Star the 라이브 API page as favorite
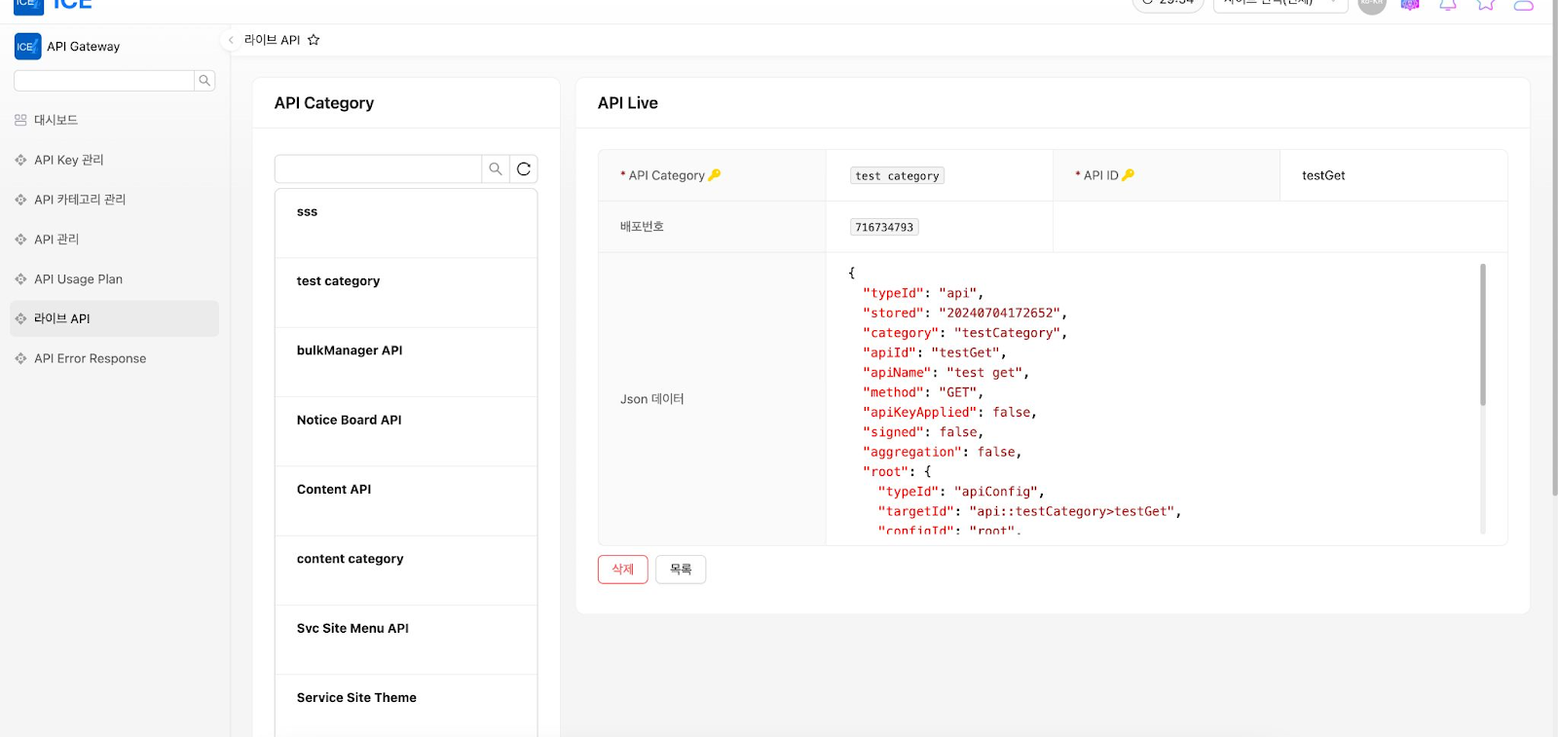Image resolution: width=1558 pixels, height=737 pixels. click(314, 40)
